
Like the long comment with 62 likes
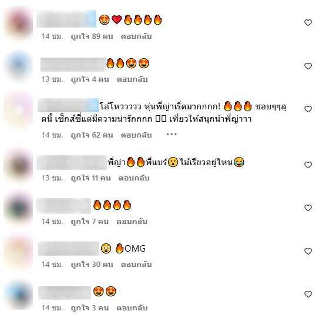[x=308, y=109]
